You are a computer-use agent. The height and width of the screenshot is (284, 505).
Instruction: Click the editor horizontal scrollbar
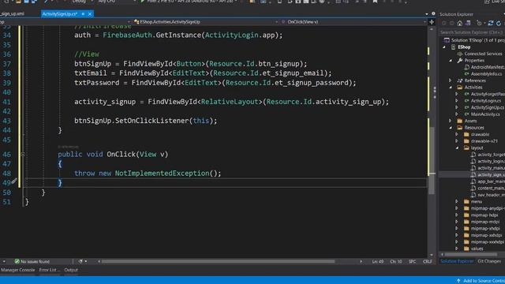218,261
